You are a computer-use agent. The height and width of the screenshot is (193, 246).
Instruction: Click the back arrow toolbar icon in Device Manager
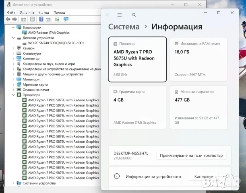click(x=8, y=19)
